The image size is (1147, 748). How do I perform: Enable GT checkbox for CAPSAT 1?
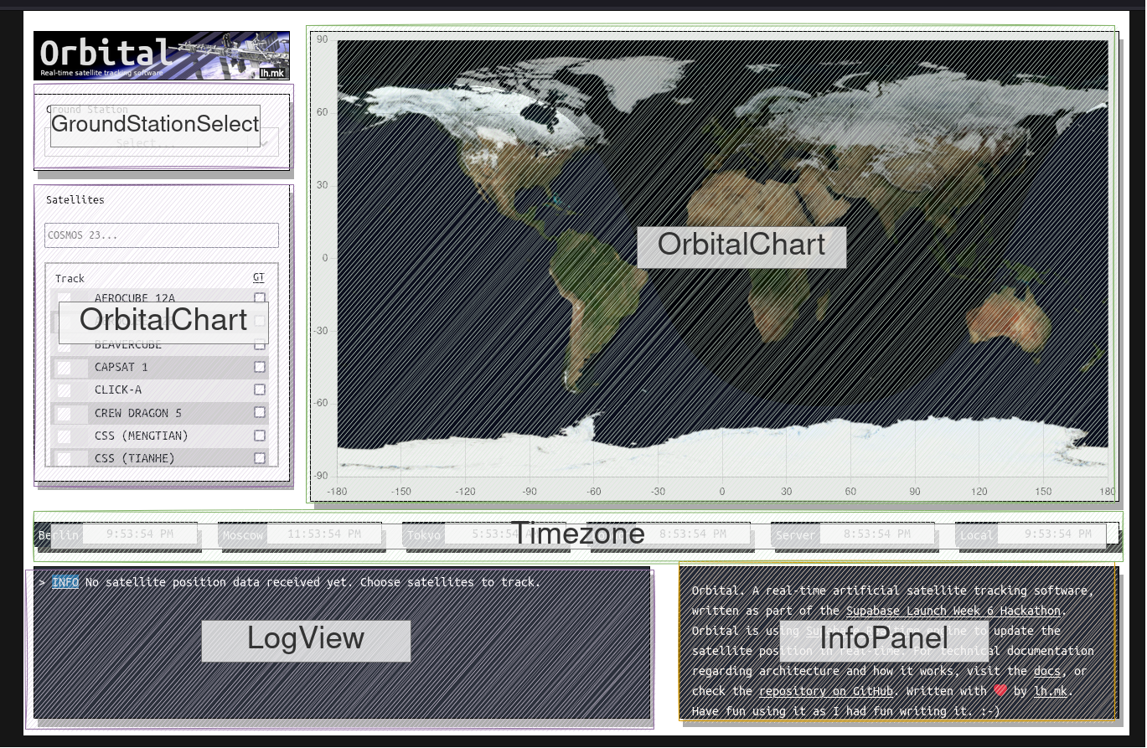point(260,367)
